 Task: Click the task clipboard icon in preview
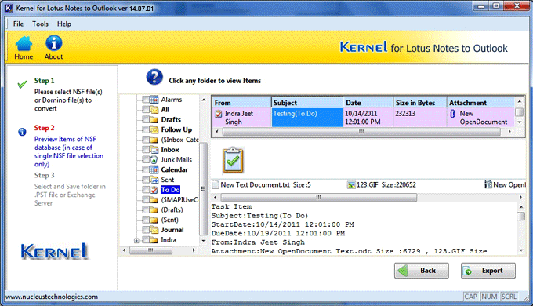pos(233,160)
